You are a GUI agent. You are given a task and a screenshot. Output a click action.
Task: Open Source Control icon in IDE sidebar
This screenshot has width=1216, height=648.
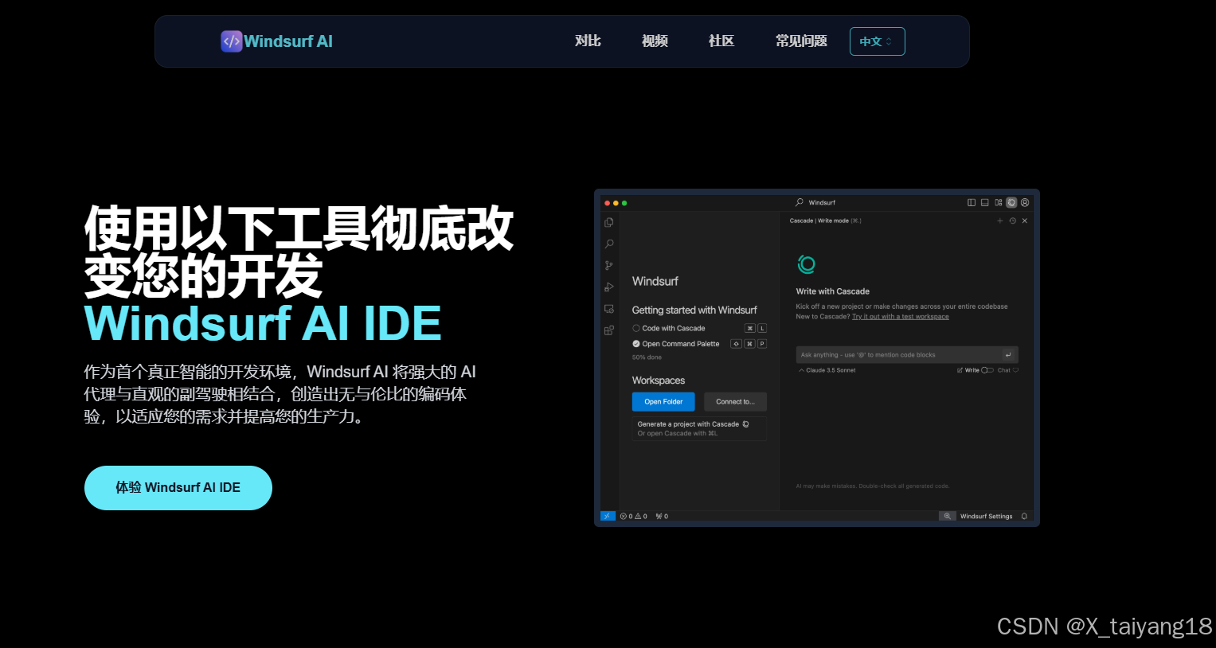609,266
